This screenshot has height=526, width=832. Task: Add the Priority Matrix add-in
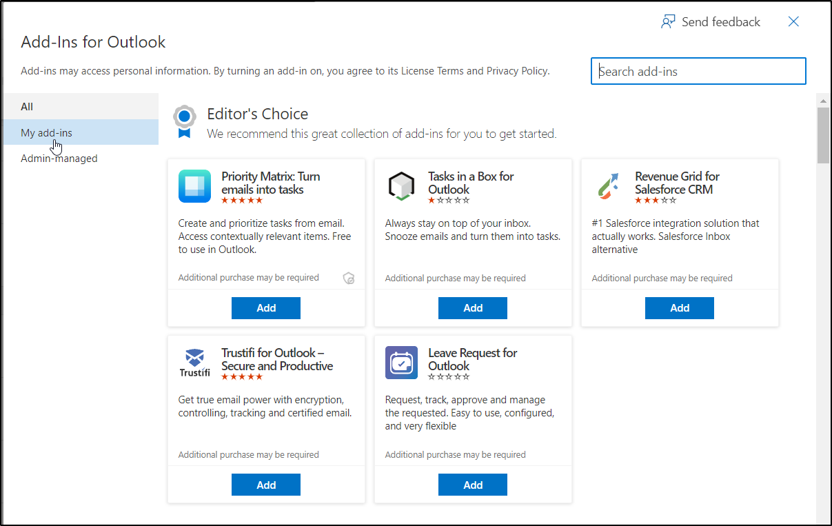click(x=265, y=307)
